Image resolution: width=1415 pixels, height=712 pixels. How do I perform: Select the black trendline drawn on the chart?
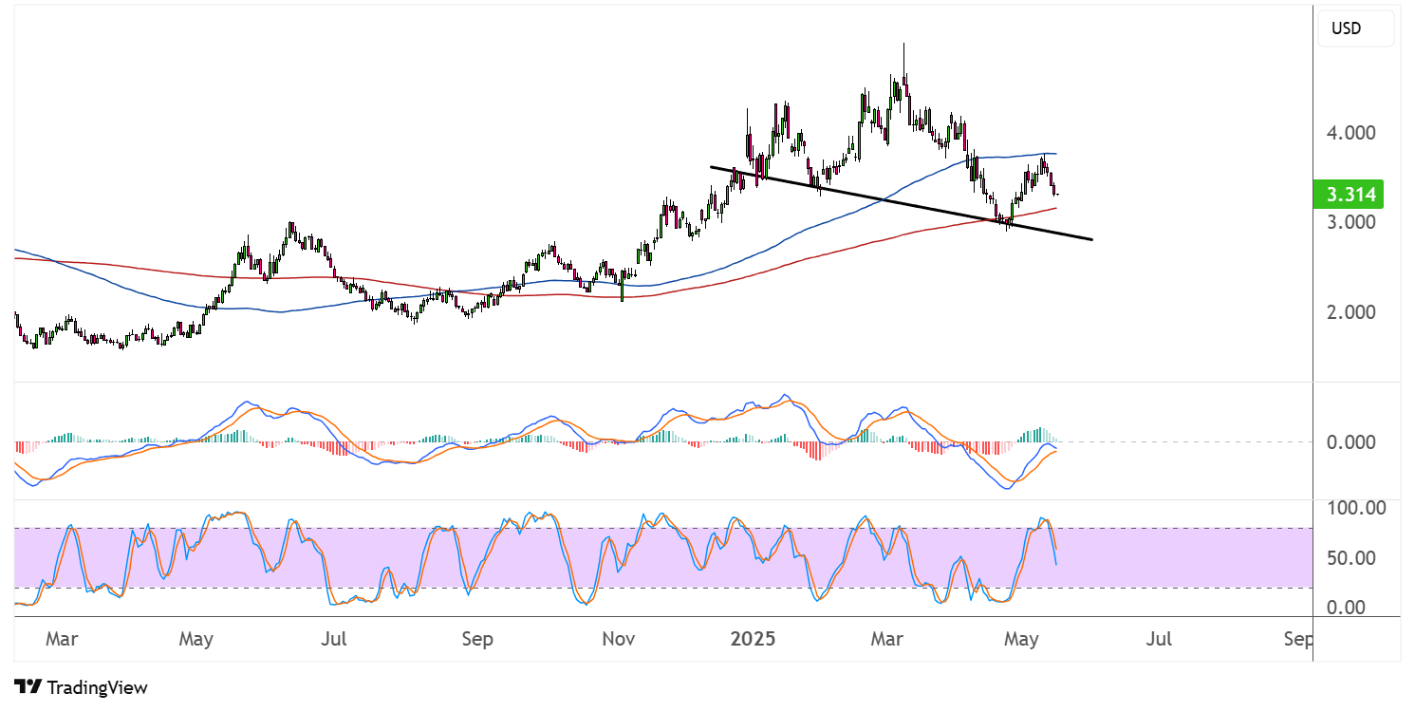point(902,203)
